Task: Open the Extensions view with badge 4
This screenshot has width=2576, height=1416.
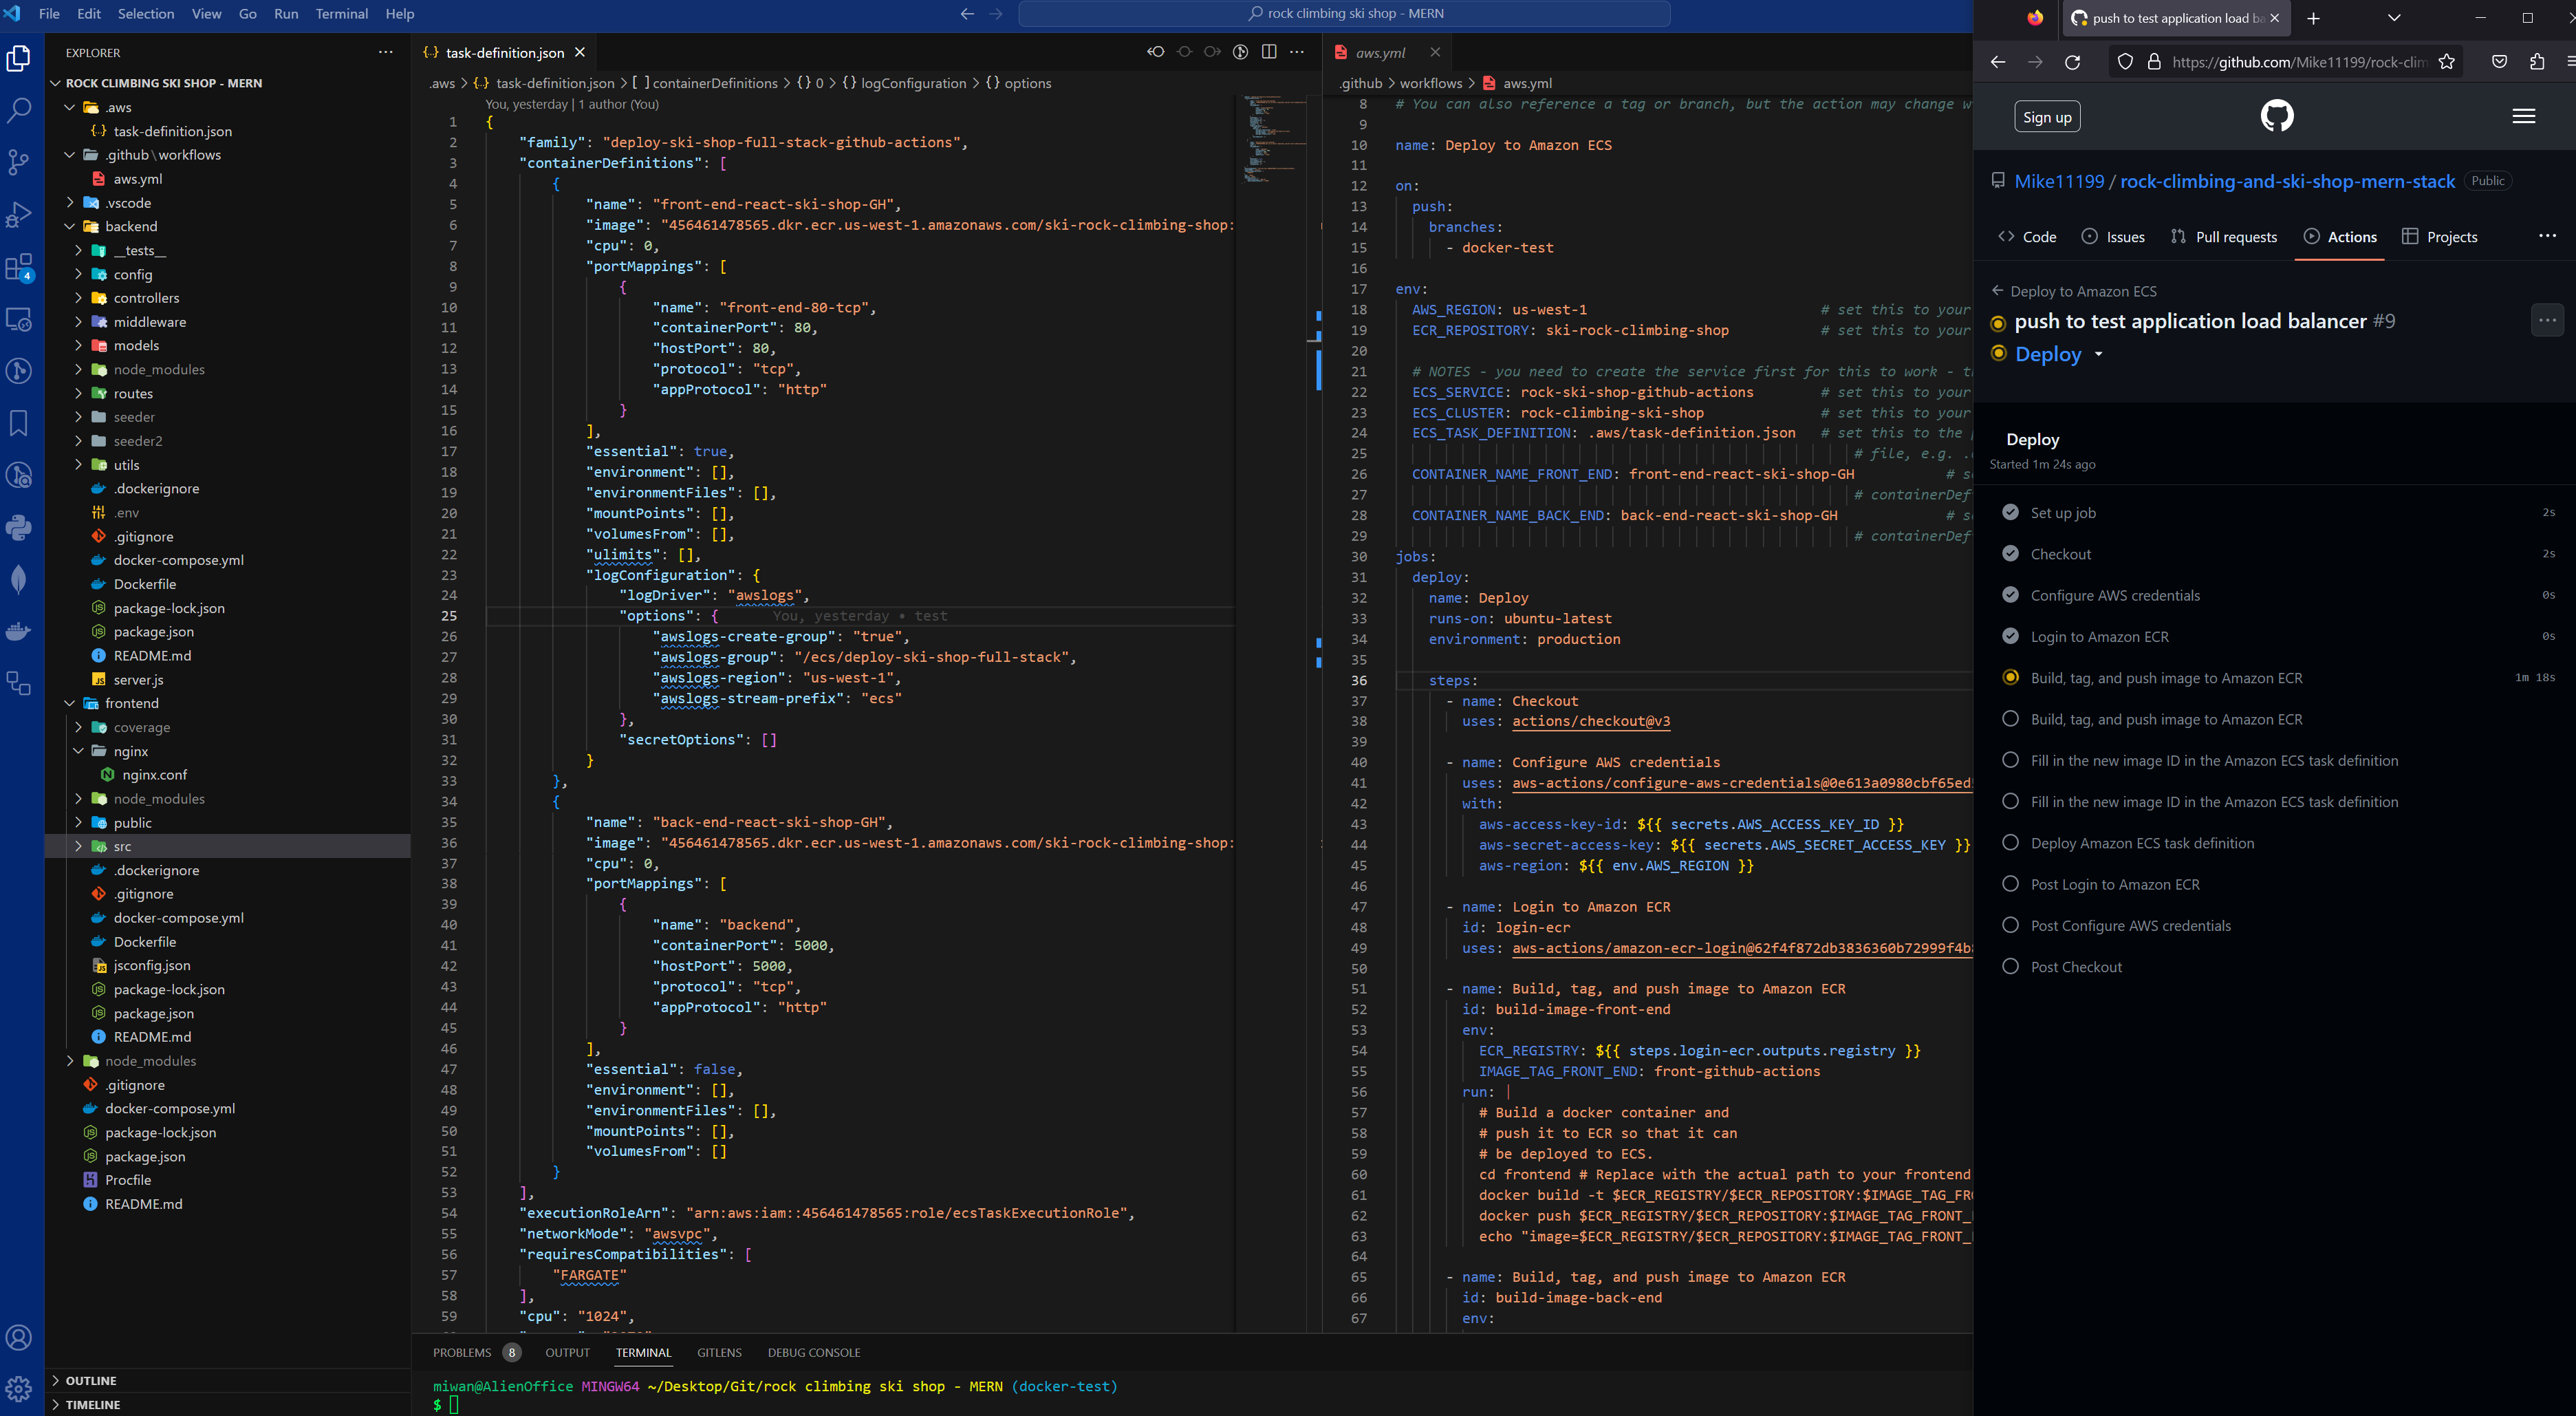Action: tap(19, 267)
